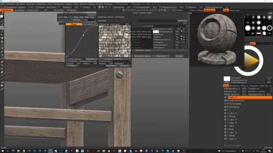This screenshot has height=153, width=273.
Task: Select the Layer 14 layer
Action: tap(233, 120)
